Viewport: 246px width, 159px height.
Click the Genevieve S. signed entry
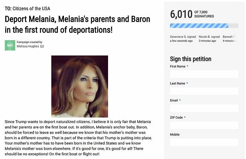[182, 39]
